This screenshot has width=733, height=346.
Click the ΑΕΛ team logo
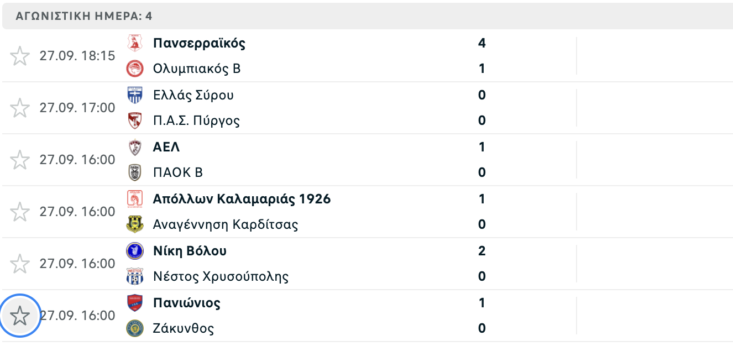point(135,147)
